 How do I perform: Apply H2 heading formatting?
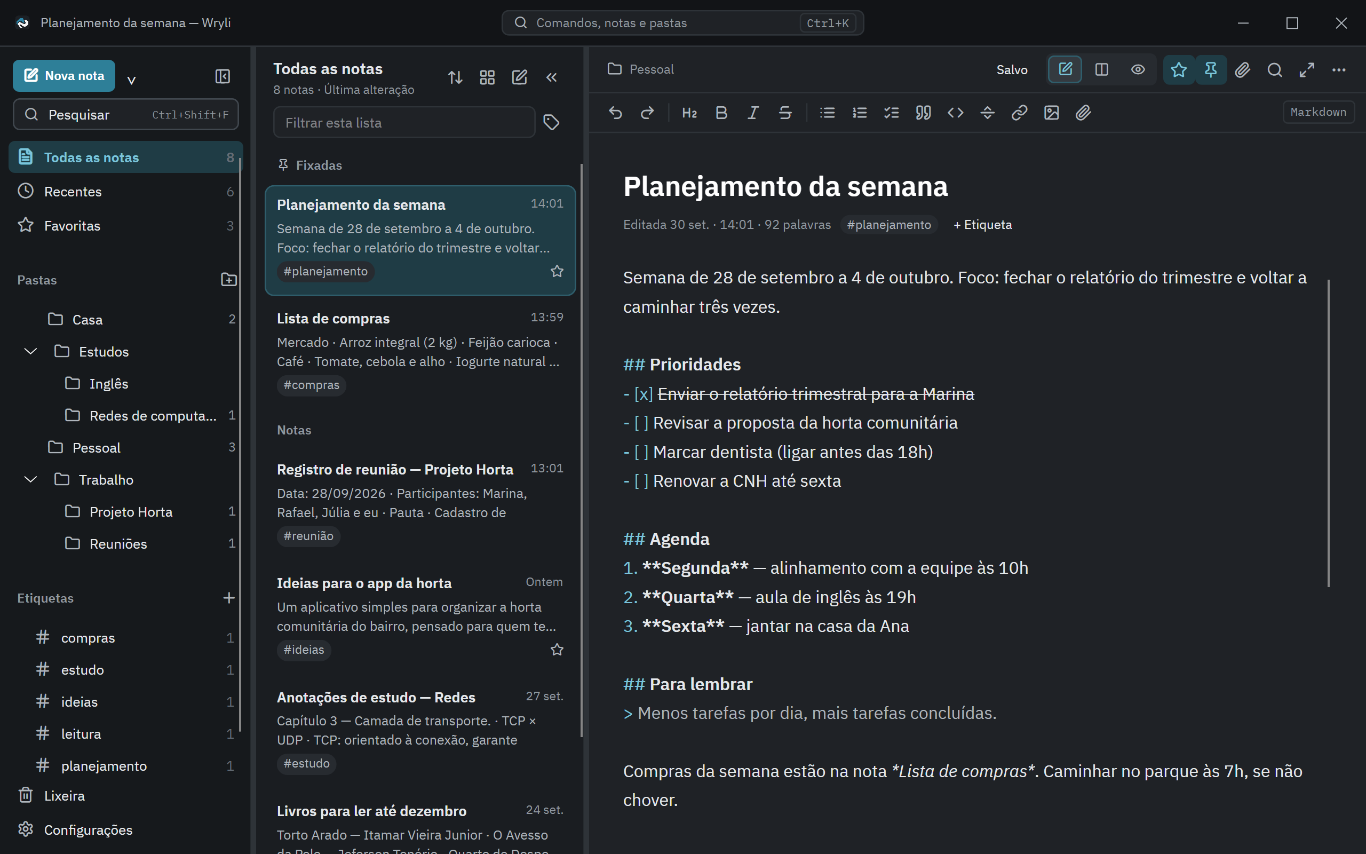click(x=689, y=113)
